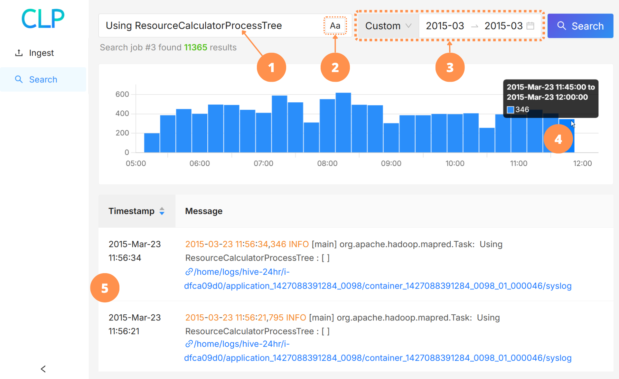Screen dimensions: 619x379
Task: Sort results by Timestamp column
Action: [131, 211]
